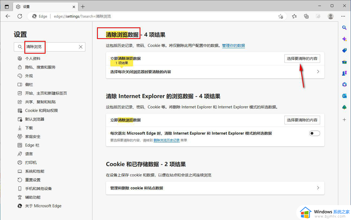Open 关于 Microsoft Edge page
351x220 pixels.
(x=43, y=206)
